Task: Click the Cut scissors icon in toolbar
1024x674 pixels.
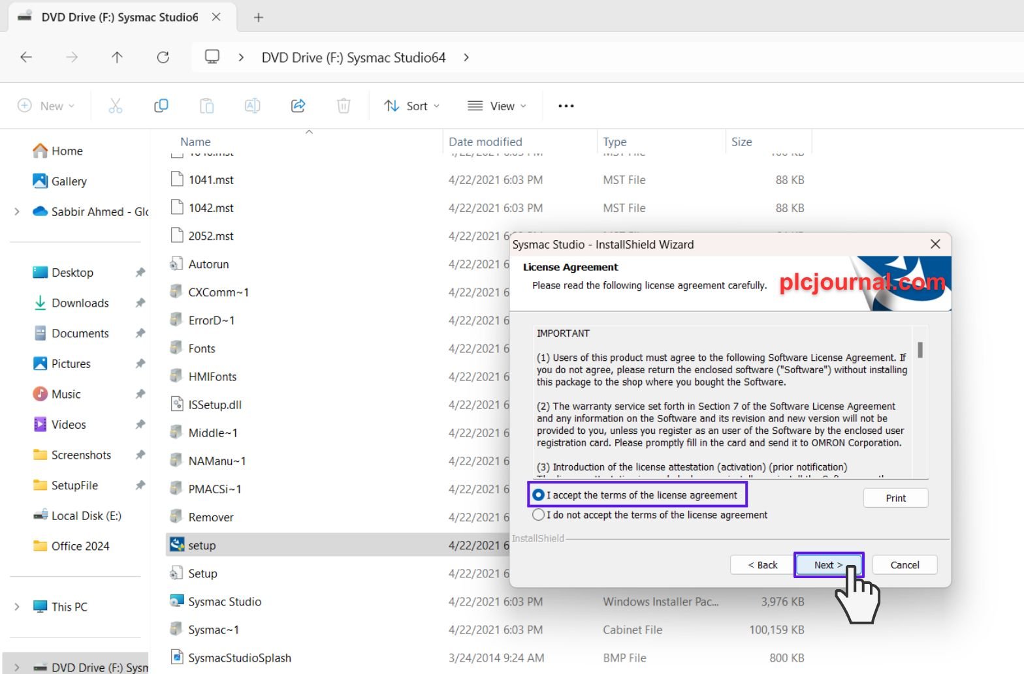Action: 116,106
